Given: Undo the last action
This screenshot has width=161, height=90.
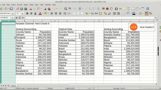Looking at the screenshot, I should [54, 9].
